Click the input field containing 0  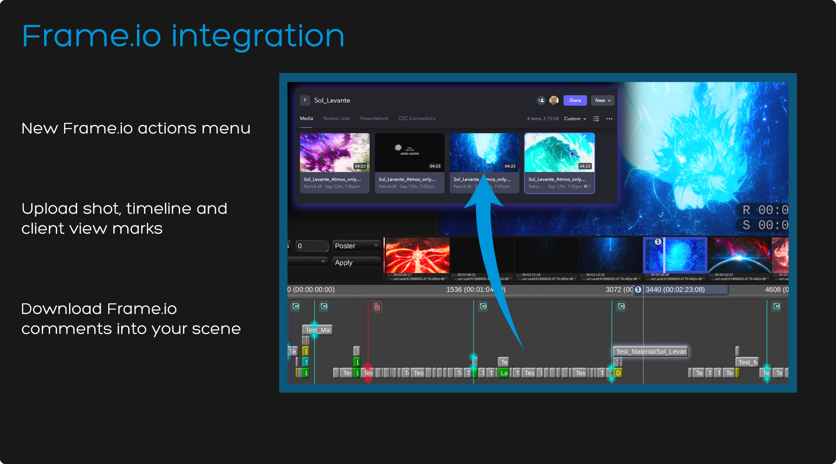(312, 246)
